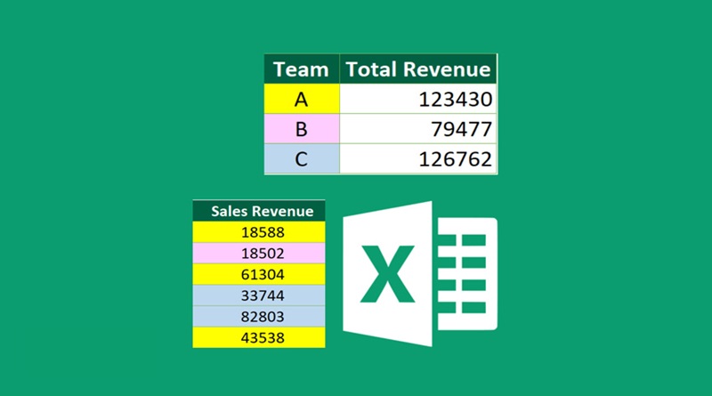Select the Team column header
Image resolution: width=712 pixels, height=396 pixels.
coord(301,69)
